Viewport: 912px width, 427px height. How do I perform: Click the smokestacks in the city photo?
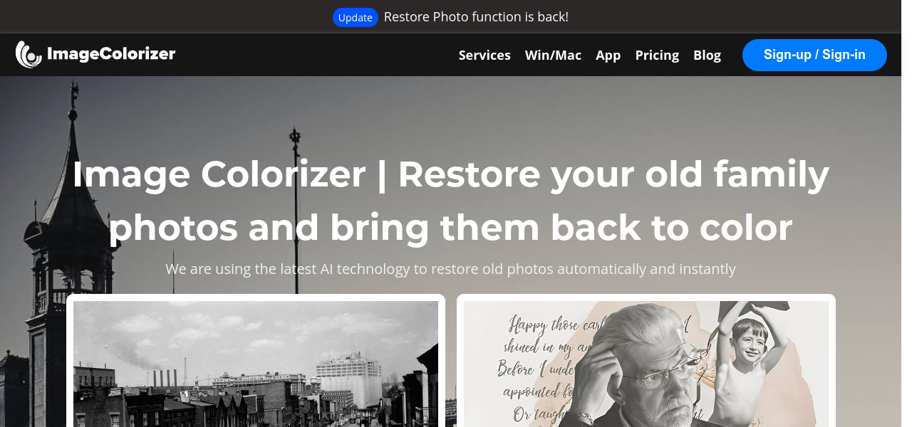click(x=165, y=378)
